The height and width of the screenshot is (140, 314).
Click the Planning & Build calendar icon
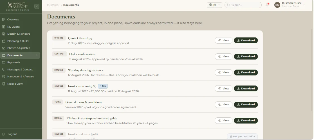pyautogui.click(x=4, y=41)
